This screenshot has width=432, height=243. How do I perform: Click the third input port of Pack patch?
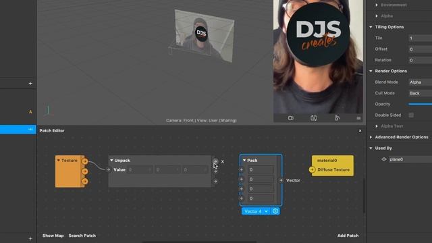click(x=242, y=189)
